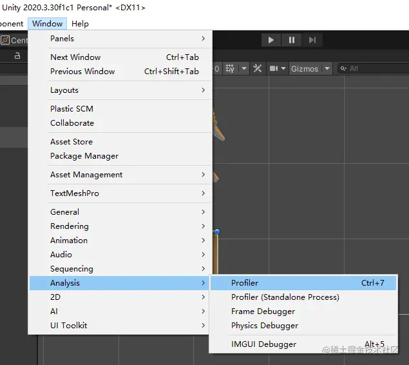Expand the TextMeshPro submenu
The image size is (409, 365).
tap(120, 193)
